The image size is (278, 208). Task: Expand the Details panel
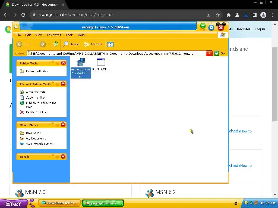[63, 156]
